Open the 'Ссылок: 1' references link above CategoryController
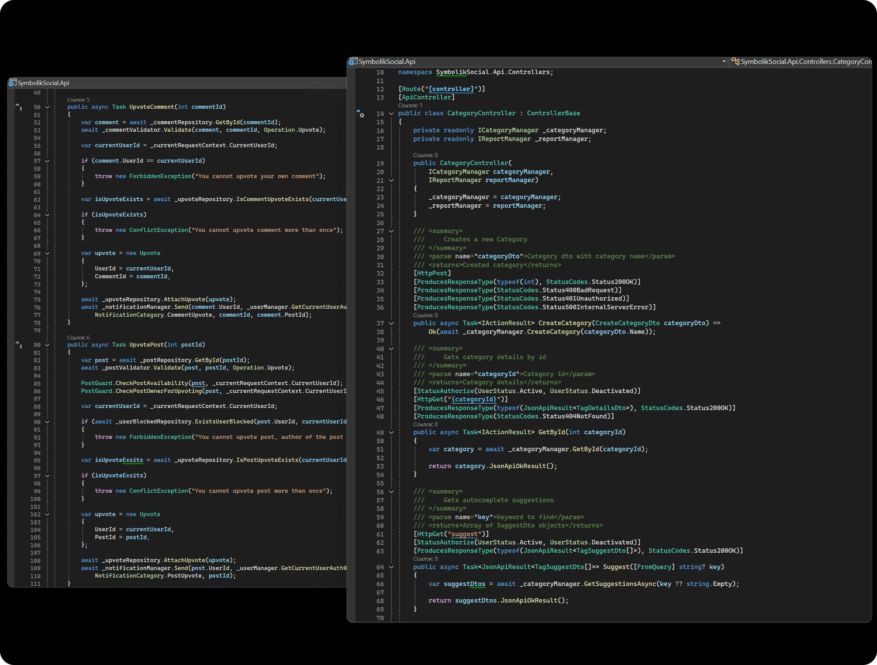The height and width of the screenshot is (665, 877). (410, 105)
